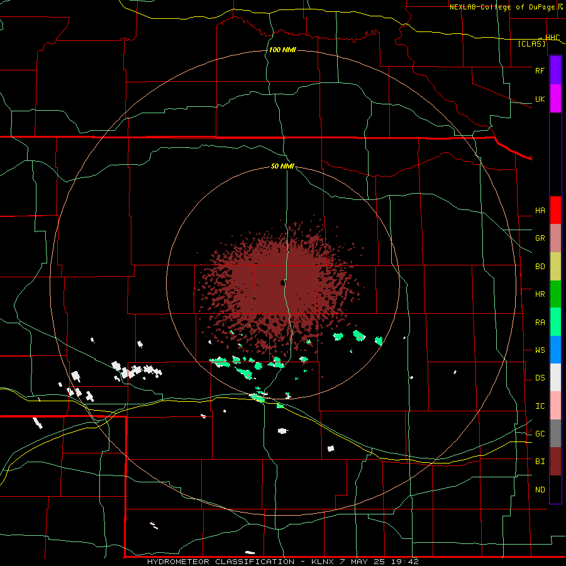Click the blue WS legend swatch
566x566 pixels.
pyautogui.click(x=555, y=350)
